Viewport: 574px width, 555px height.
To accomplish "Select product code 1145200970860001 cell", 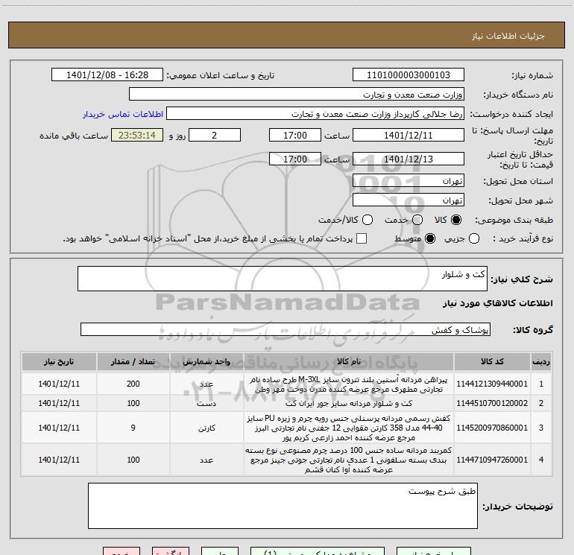I will (492, 428).
